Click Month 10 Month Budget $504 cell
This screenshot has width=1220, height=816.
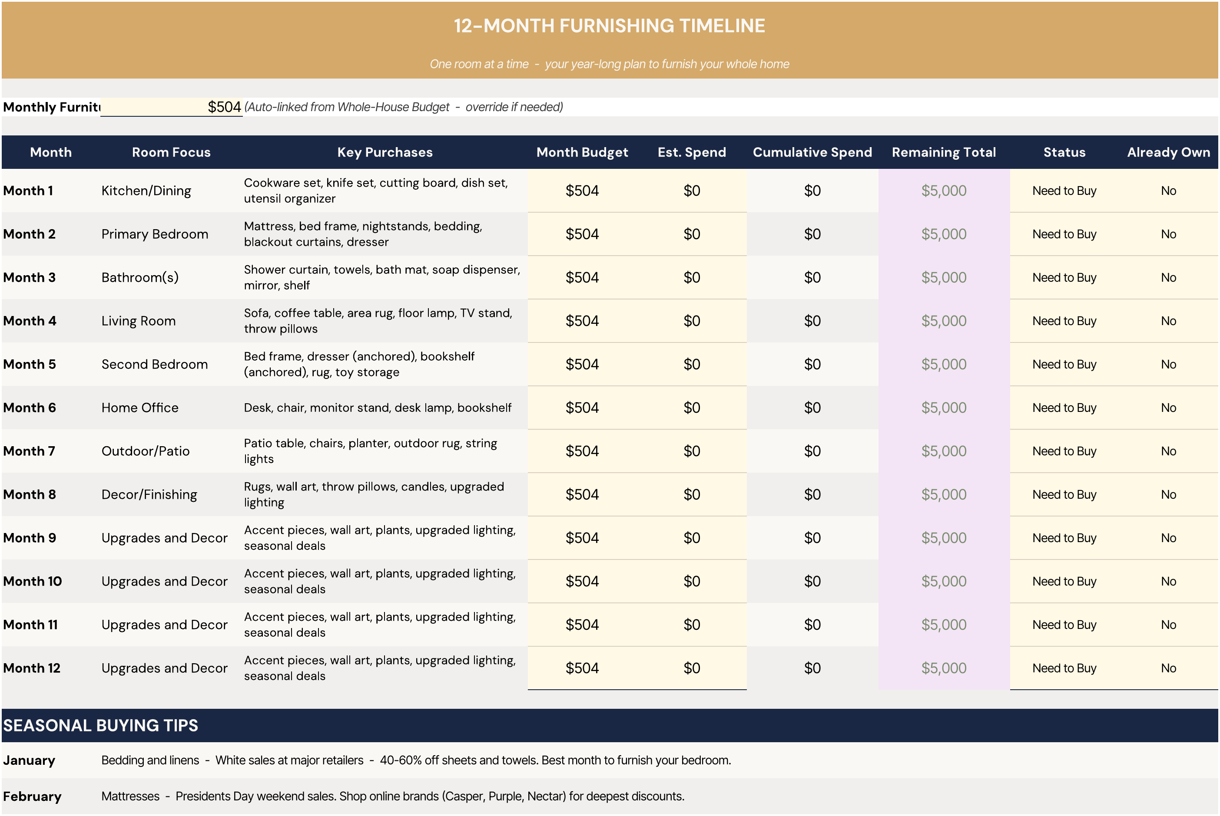(x=582, y=581)
